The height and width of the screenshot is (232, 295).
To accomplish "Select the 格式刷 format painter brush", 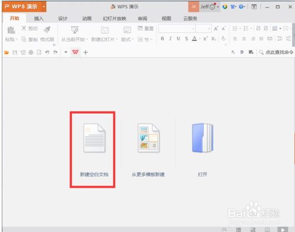I will click(47, 30).
